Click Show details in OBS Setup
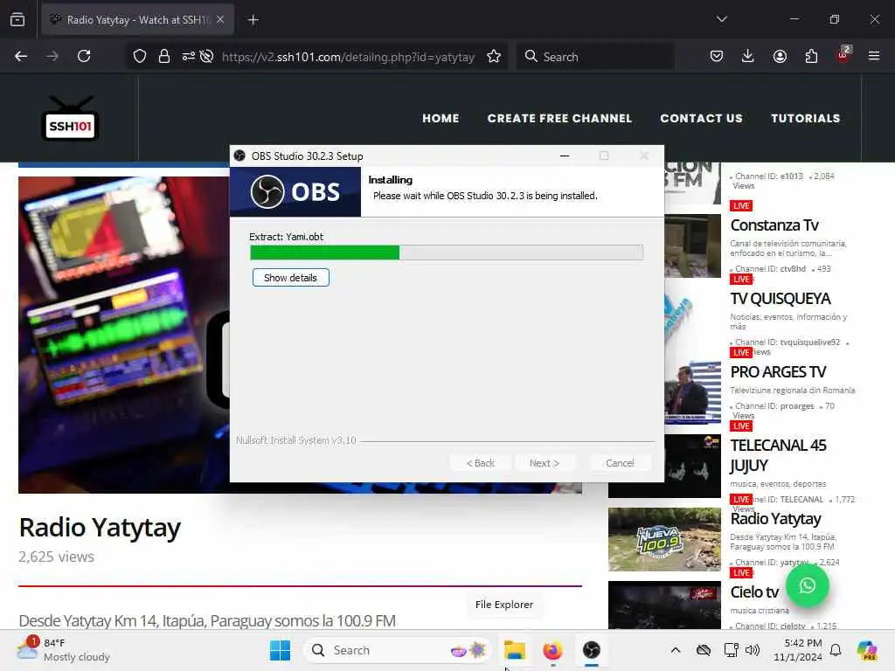895x671 pixels. click(290, 278)
